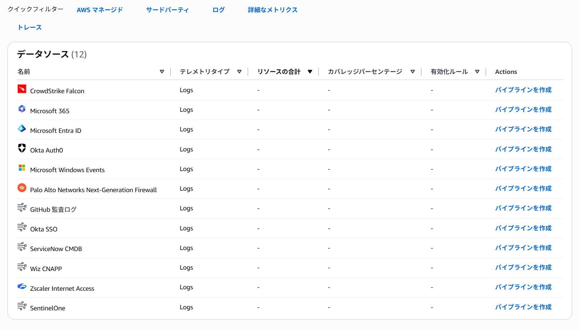Click the Microsoft Windows Events logo icon
The image size is (580, 330).
tap(22, 167)
